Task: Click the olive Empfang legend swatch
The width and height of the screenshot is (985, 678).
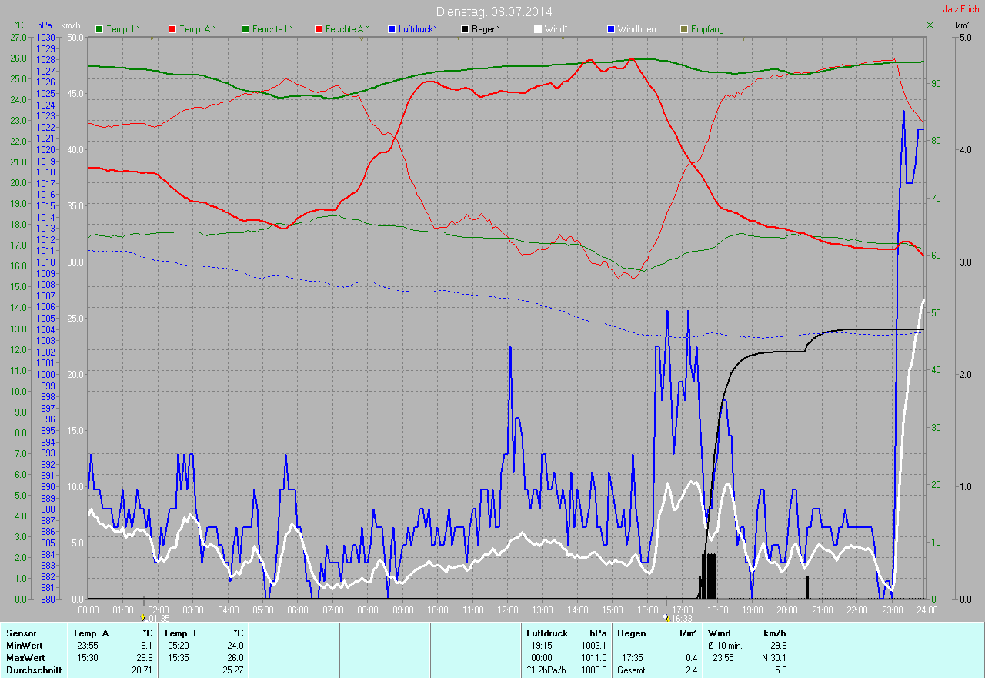Action: pos(684,29)
